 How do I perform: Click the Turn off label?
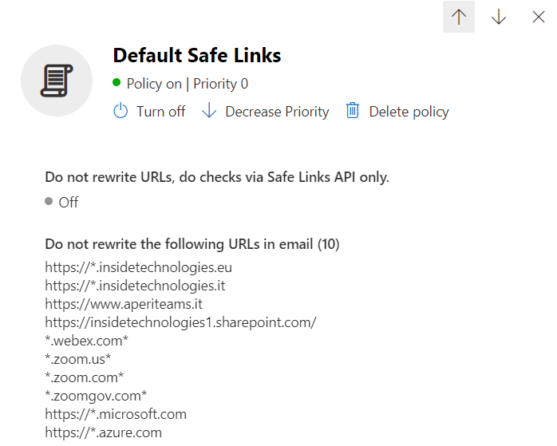pos(161,112)
